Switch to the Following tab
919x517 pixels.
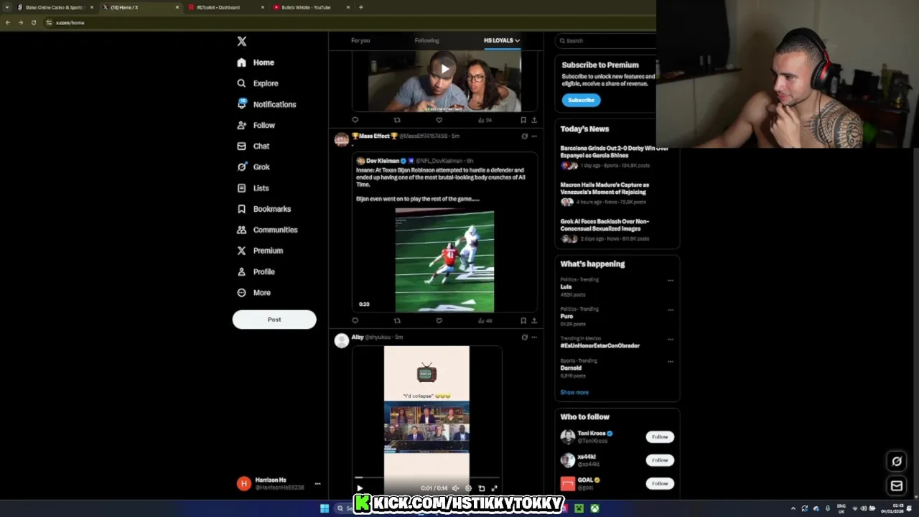(426, 41)
